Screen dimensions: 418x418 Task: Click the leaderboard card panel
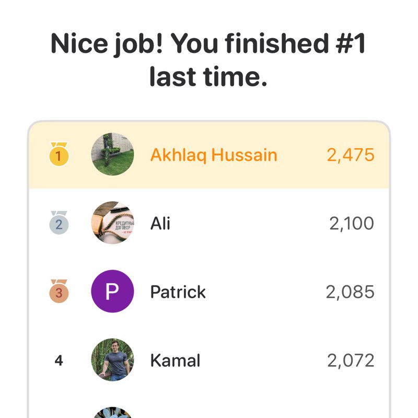tap(209, 261)
